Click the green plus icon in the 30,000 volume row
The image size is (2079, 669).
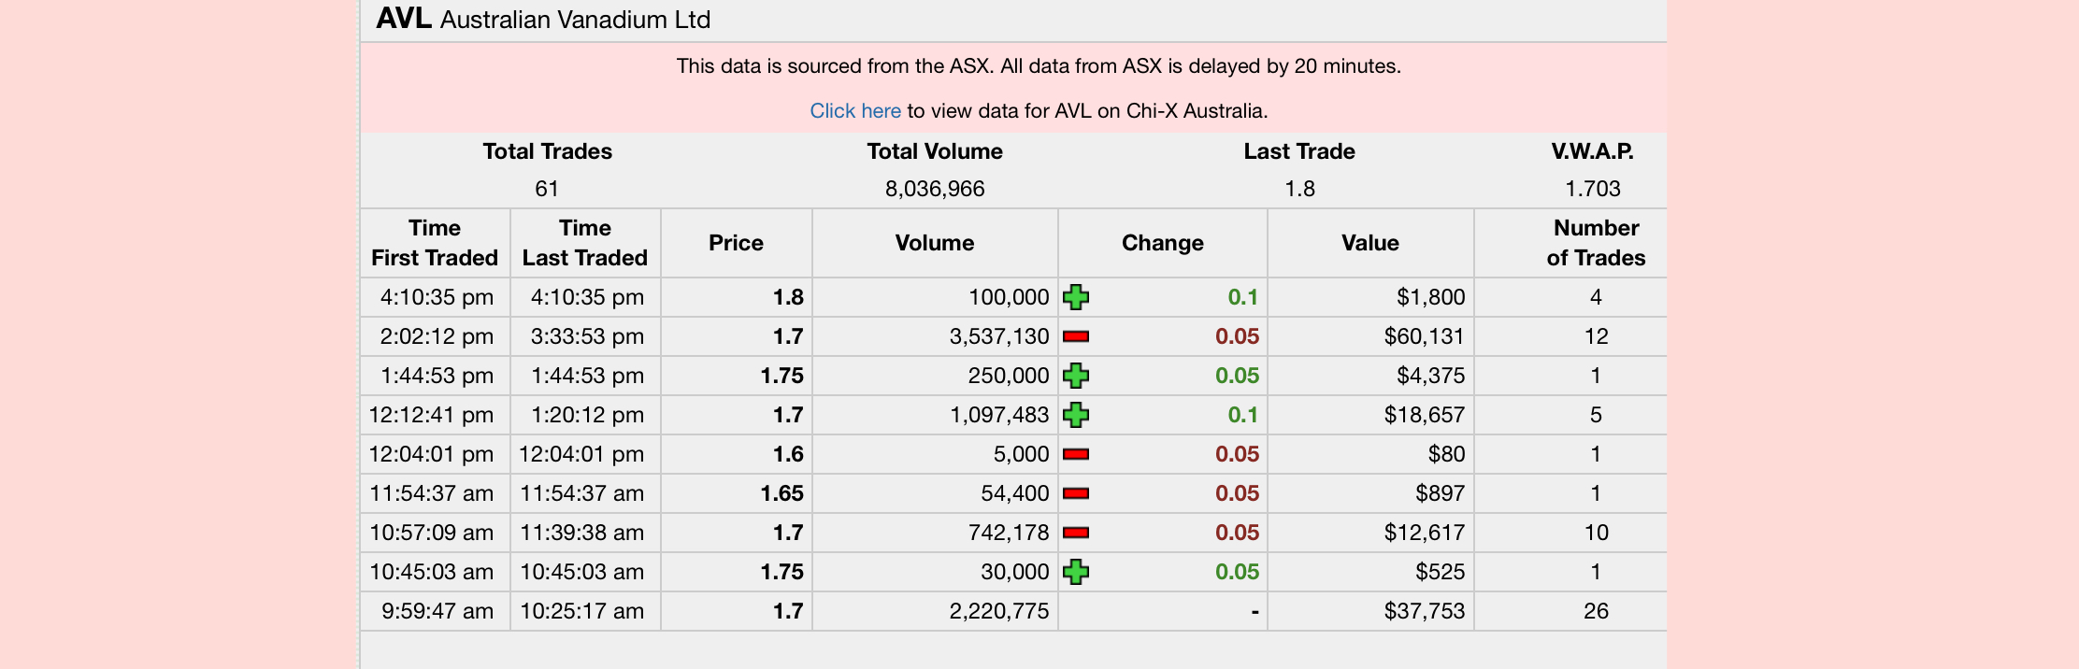(x=1076, y=572)
